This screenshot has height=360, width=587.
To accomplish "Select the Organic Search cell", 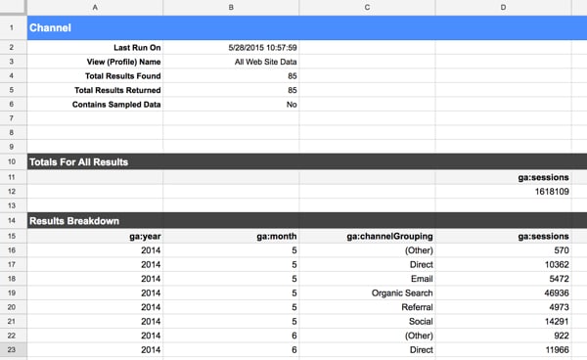I will click(x=367, y=293).
